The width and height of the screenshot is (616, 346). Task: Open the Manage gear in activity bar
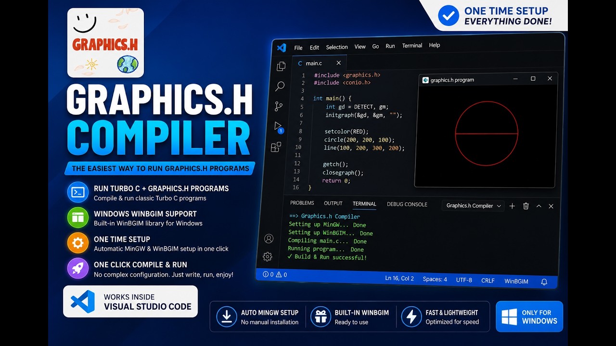(268, 257)
